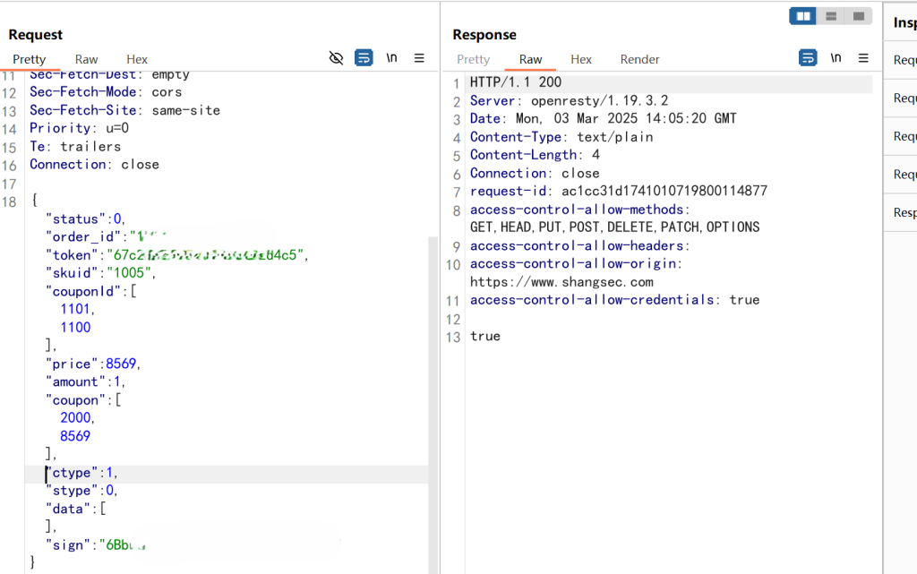Select the side-by-side split layout icon
Image resolution: width=917 pixels, height=574 pixels.
[x=803, y=16]
